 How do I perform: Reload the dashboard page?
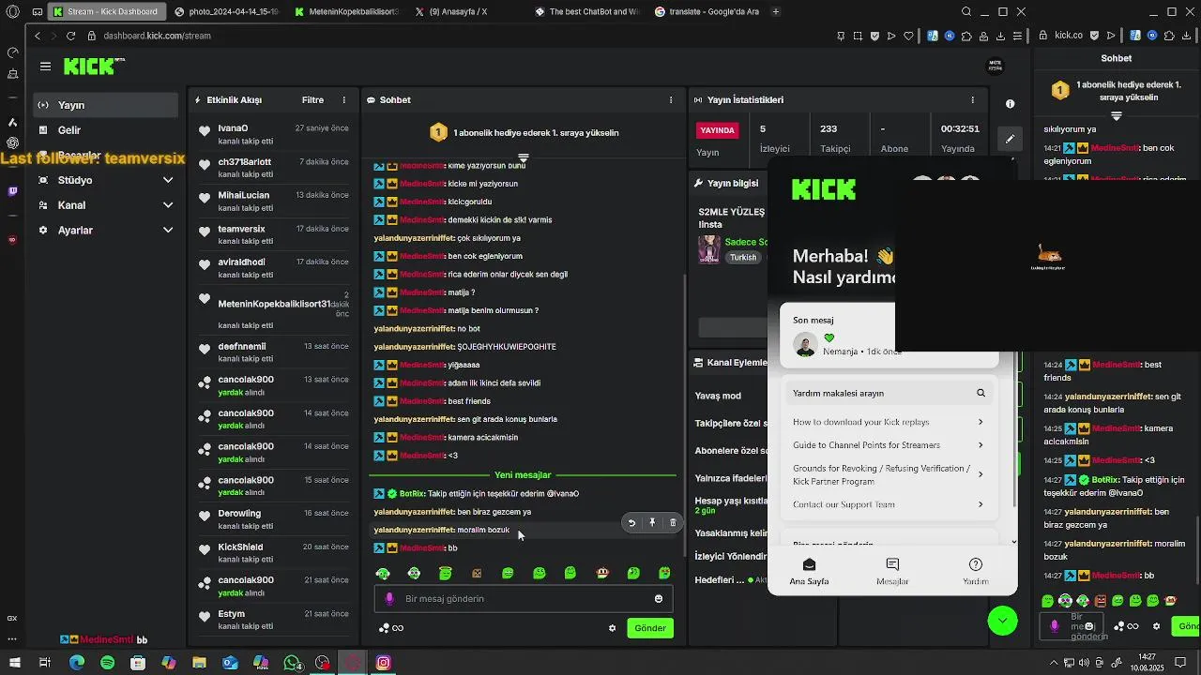pyautogui.click(x=70, y=36)
